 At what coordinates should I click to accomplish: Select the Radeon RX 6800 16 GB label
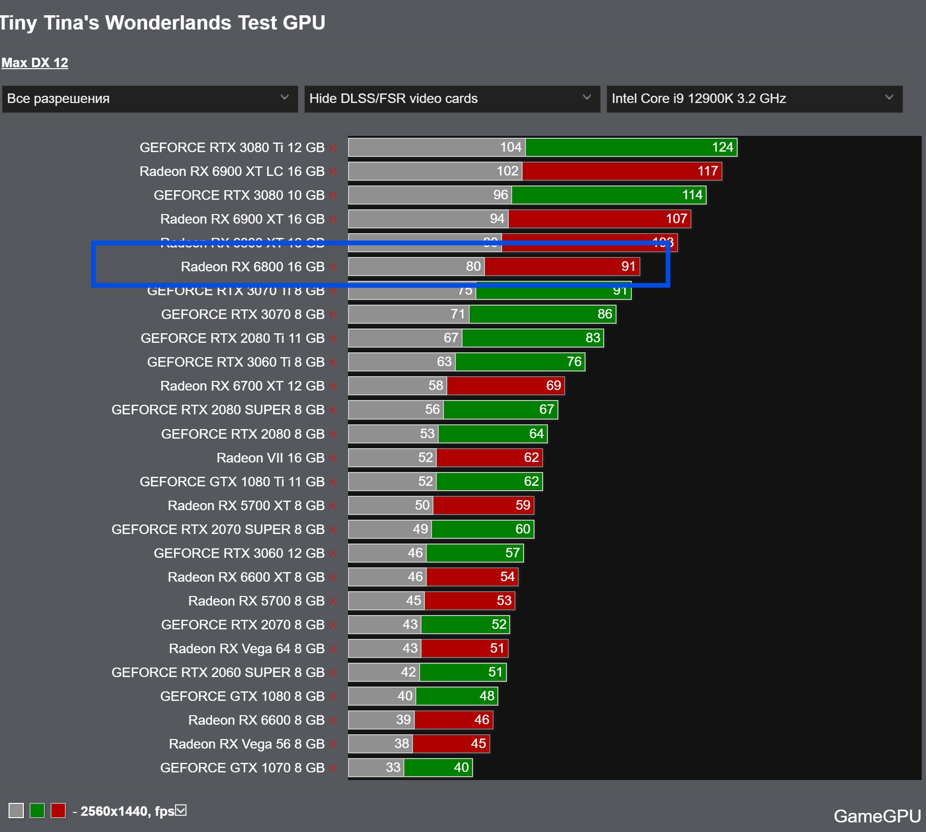coord(253,267)
